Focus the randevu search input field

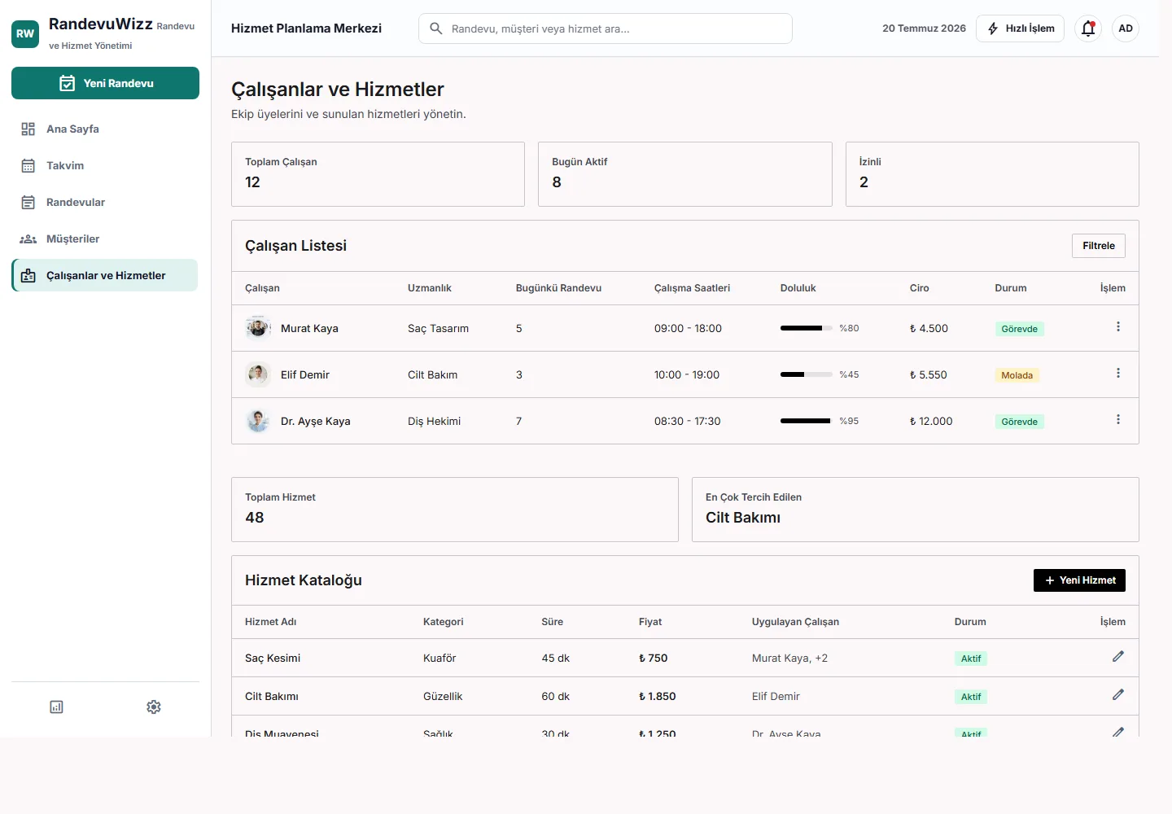(606, 28)
